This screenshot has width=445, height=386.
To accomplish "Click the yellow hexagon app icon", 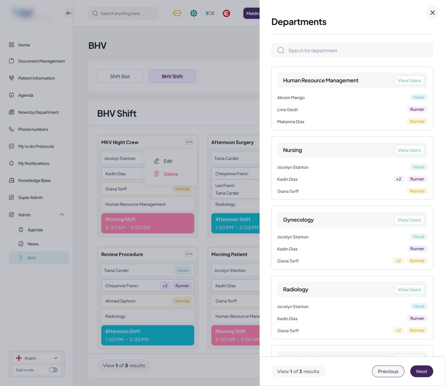I will 177,13.
